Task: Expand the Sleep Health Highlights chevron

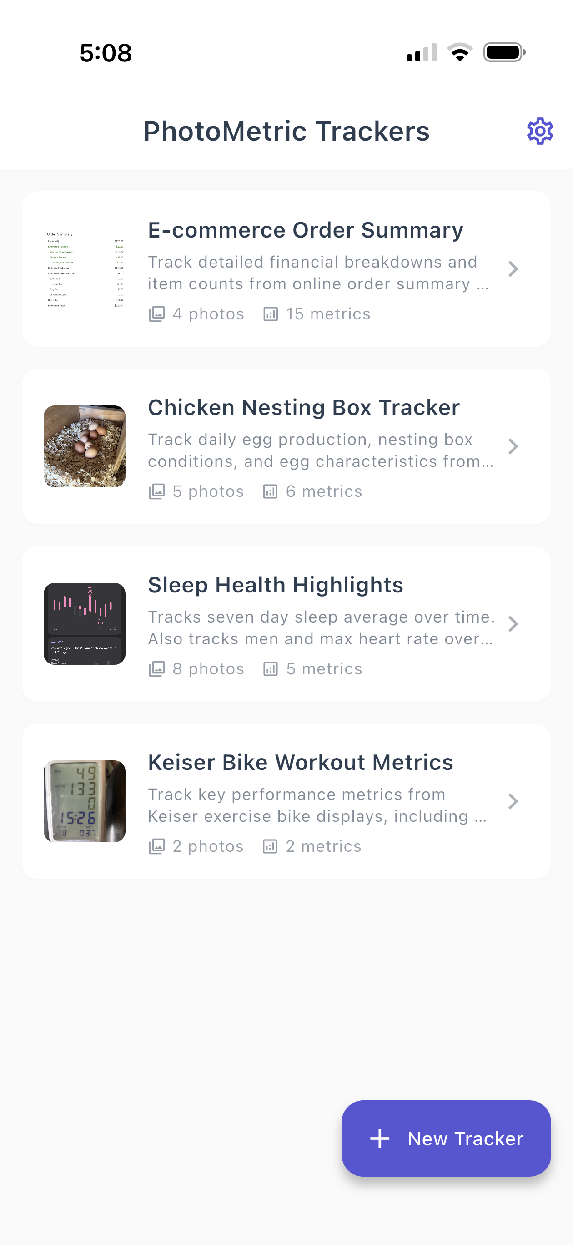Action: pyautogui.click(x=514, y=624)
